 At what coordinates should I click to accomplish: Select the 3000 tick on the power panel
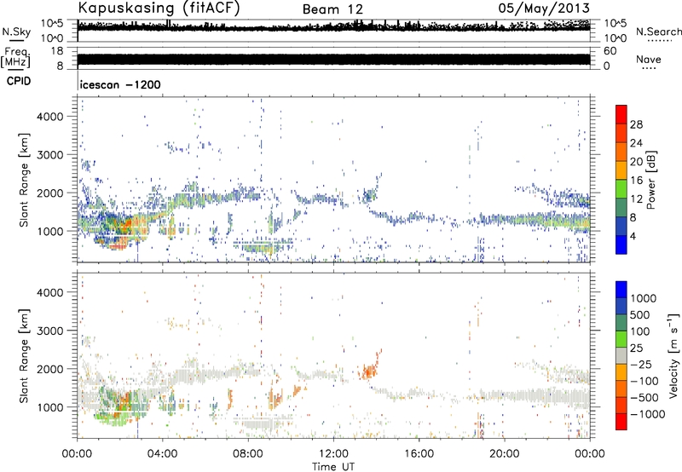(x=50, y=155)
